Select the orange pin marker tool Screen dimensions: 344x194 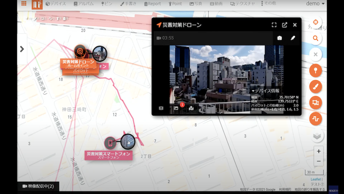coord(315,70)
